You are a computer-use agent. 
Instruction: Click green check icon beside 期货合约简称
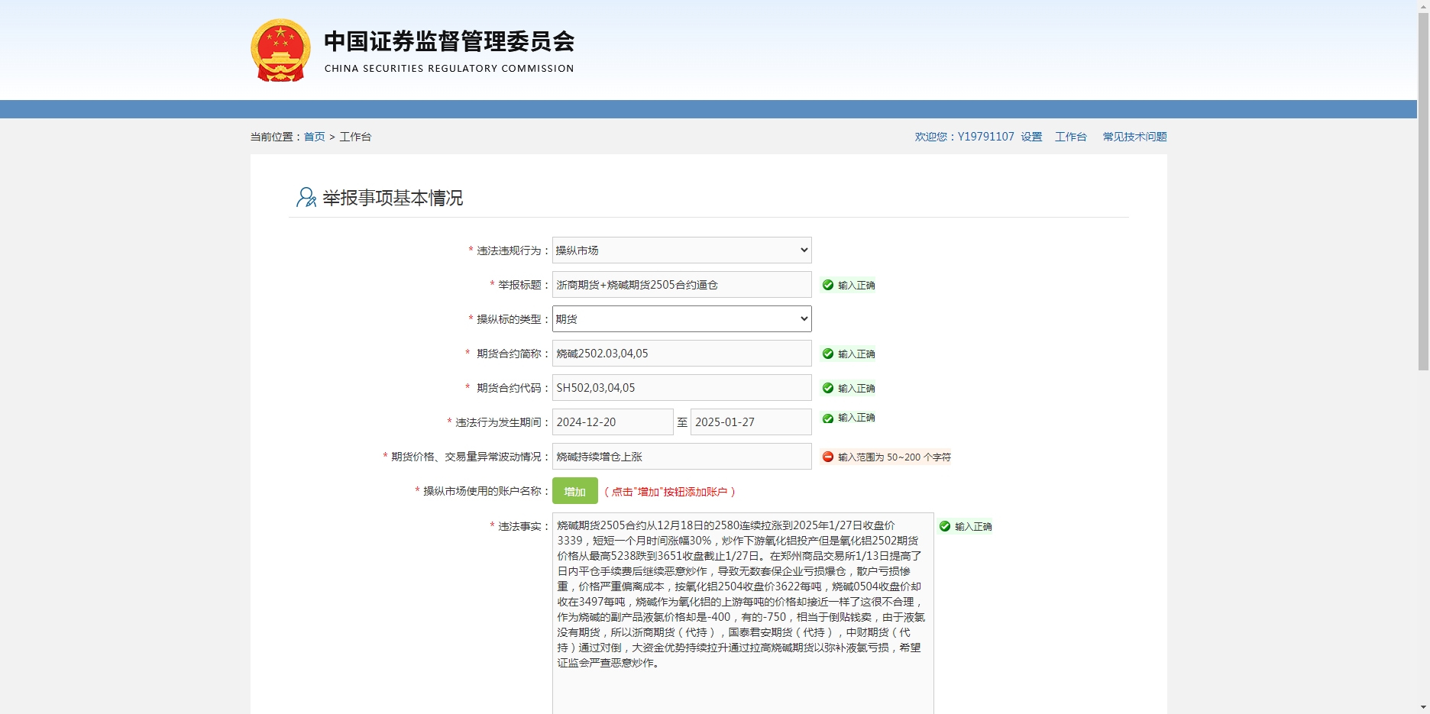828,354
